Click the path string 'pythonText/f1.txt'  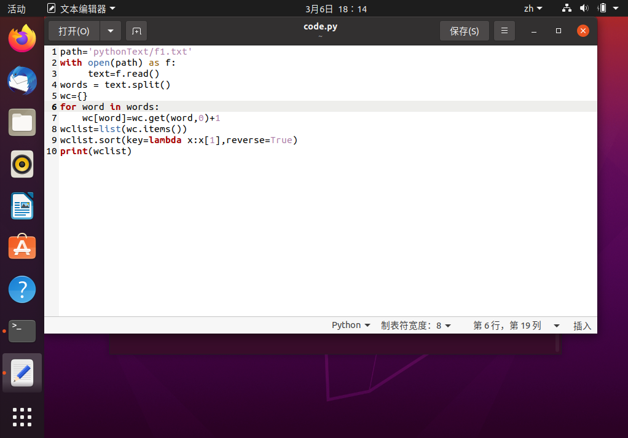pyautogui.click(x=140, y=52)
